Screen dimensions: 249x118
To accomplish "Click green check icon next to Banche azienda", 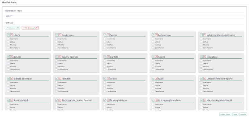I will [57, 57].
